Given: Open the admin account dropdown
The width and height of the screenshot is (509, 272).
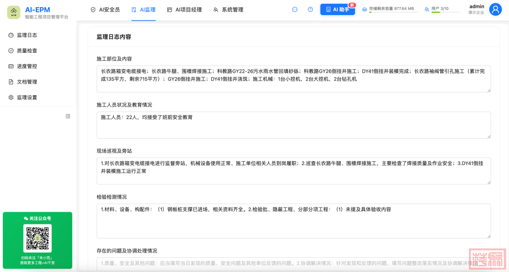Looking at the screenshot, I should pos(476,9).
